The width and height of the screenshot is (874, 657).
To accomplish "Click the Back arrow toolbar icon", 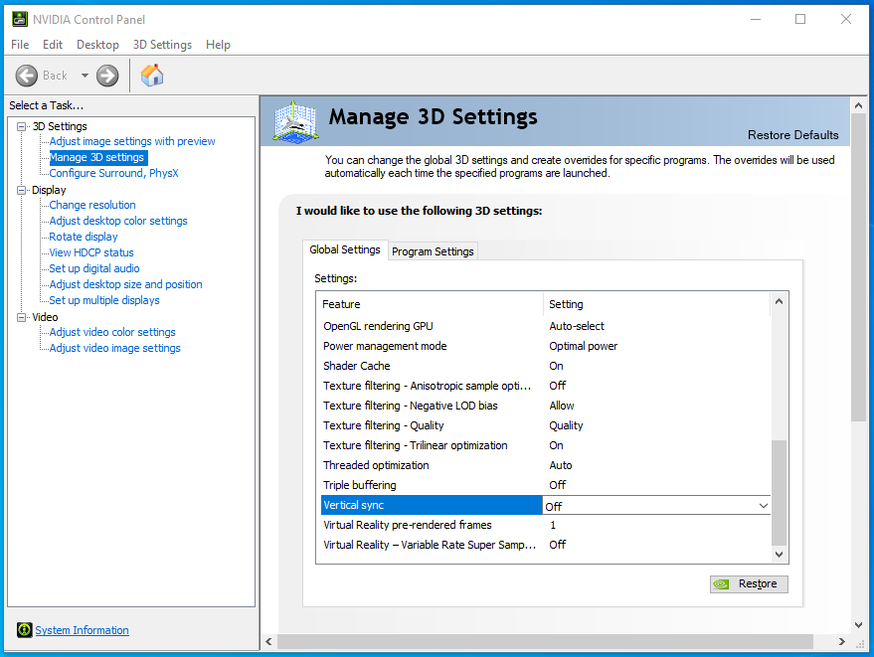I will point(28,76).
